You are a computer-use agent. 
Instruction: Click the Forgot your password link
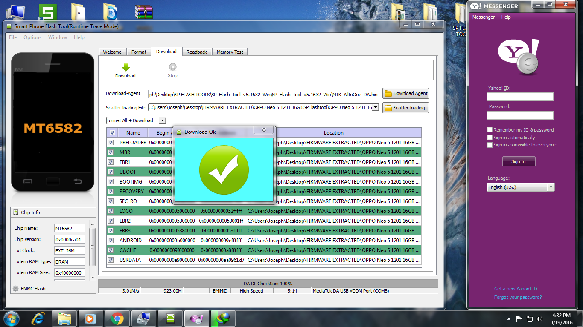pos(518,297)
